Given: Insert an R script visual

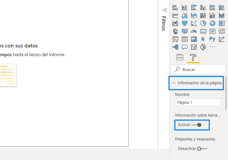Looking at the screenshot, I should point(203,39).
